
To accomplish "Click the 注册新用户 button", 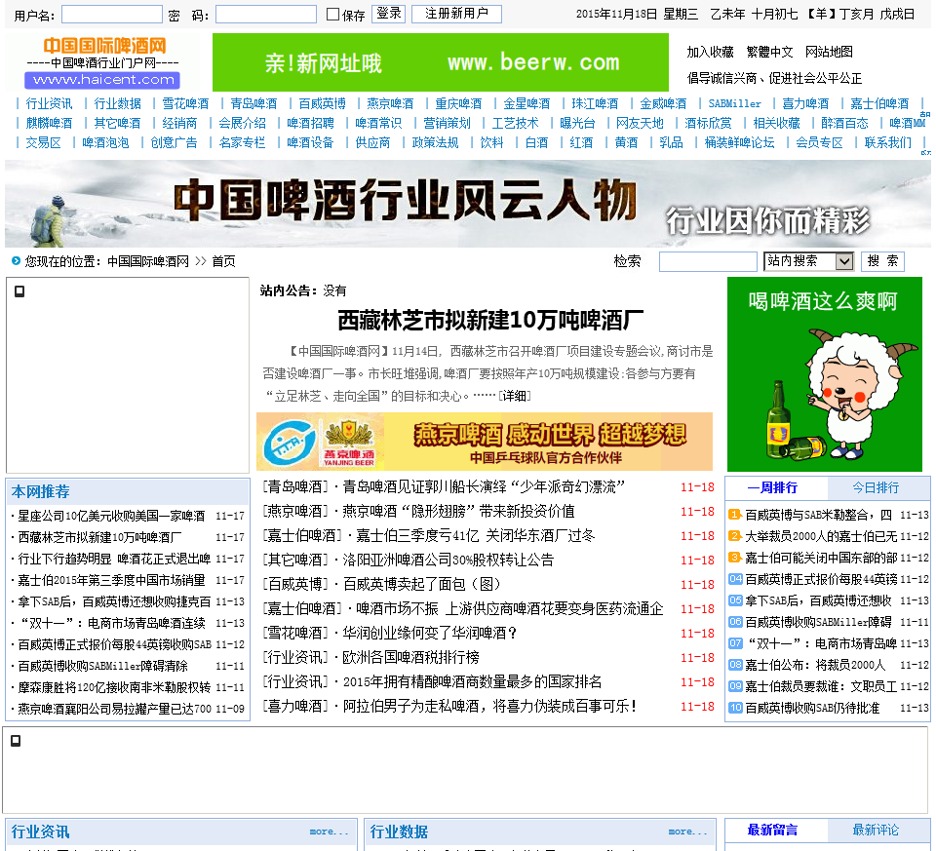I will coord(456,14).
